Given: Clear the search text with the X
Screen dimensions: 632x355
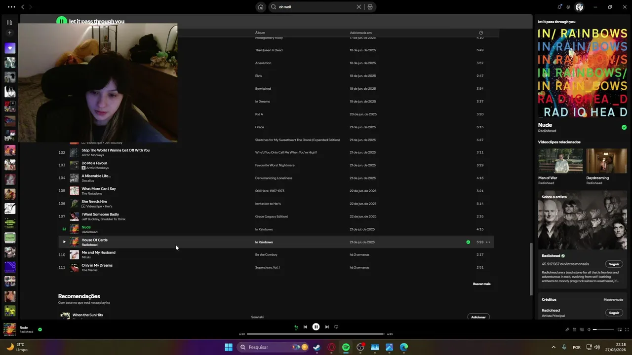Looking at the screenshot, I should coord(359,7).
